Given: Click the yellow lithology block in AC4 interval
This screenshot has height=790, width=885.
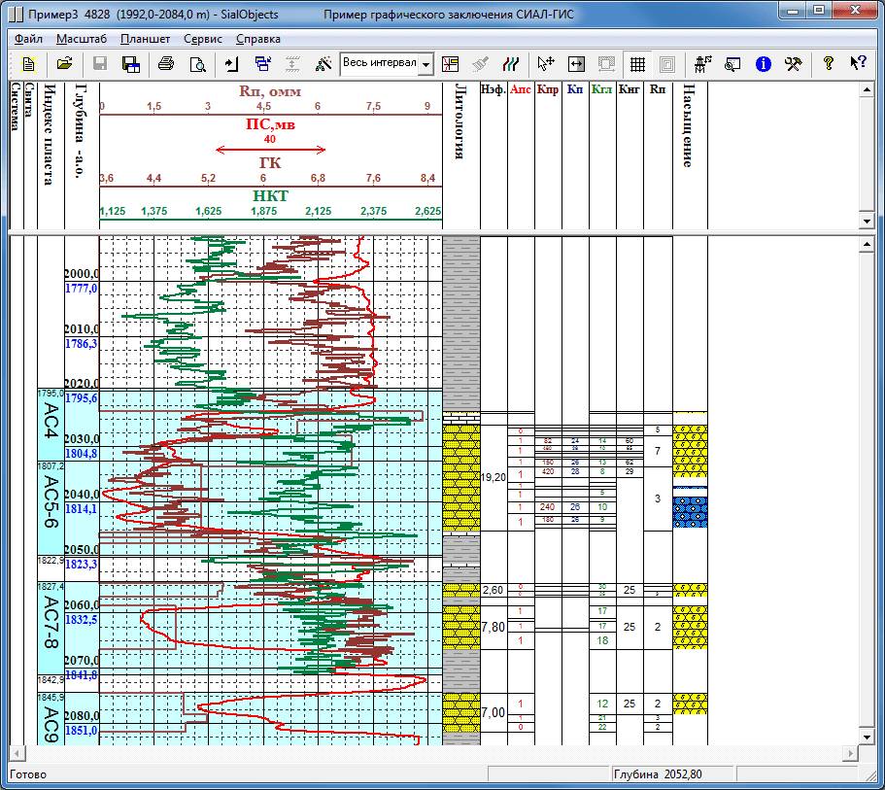Looking at the screenshot, I should tap(461, 442).
